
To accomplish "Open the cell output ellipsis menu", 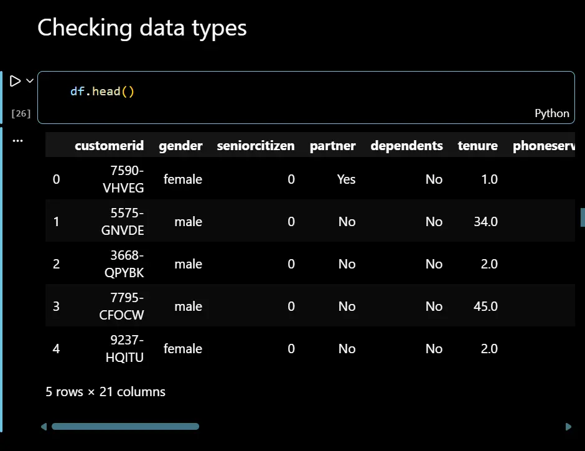I will (17, 141).
